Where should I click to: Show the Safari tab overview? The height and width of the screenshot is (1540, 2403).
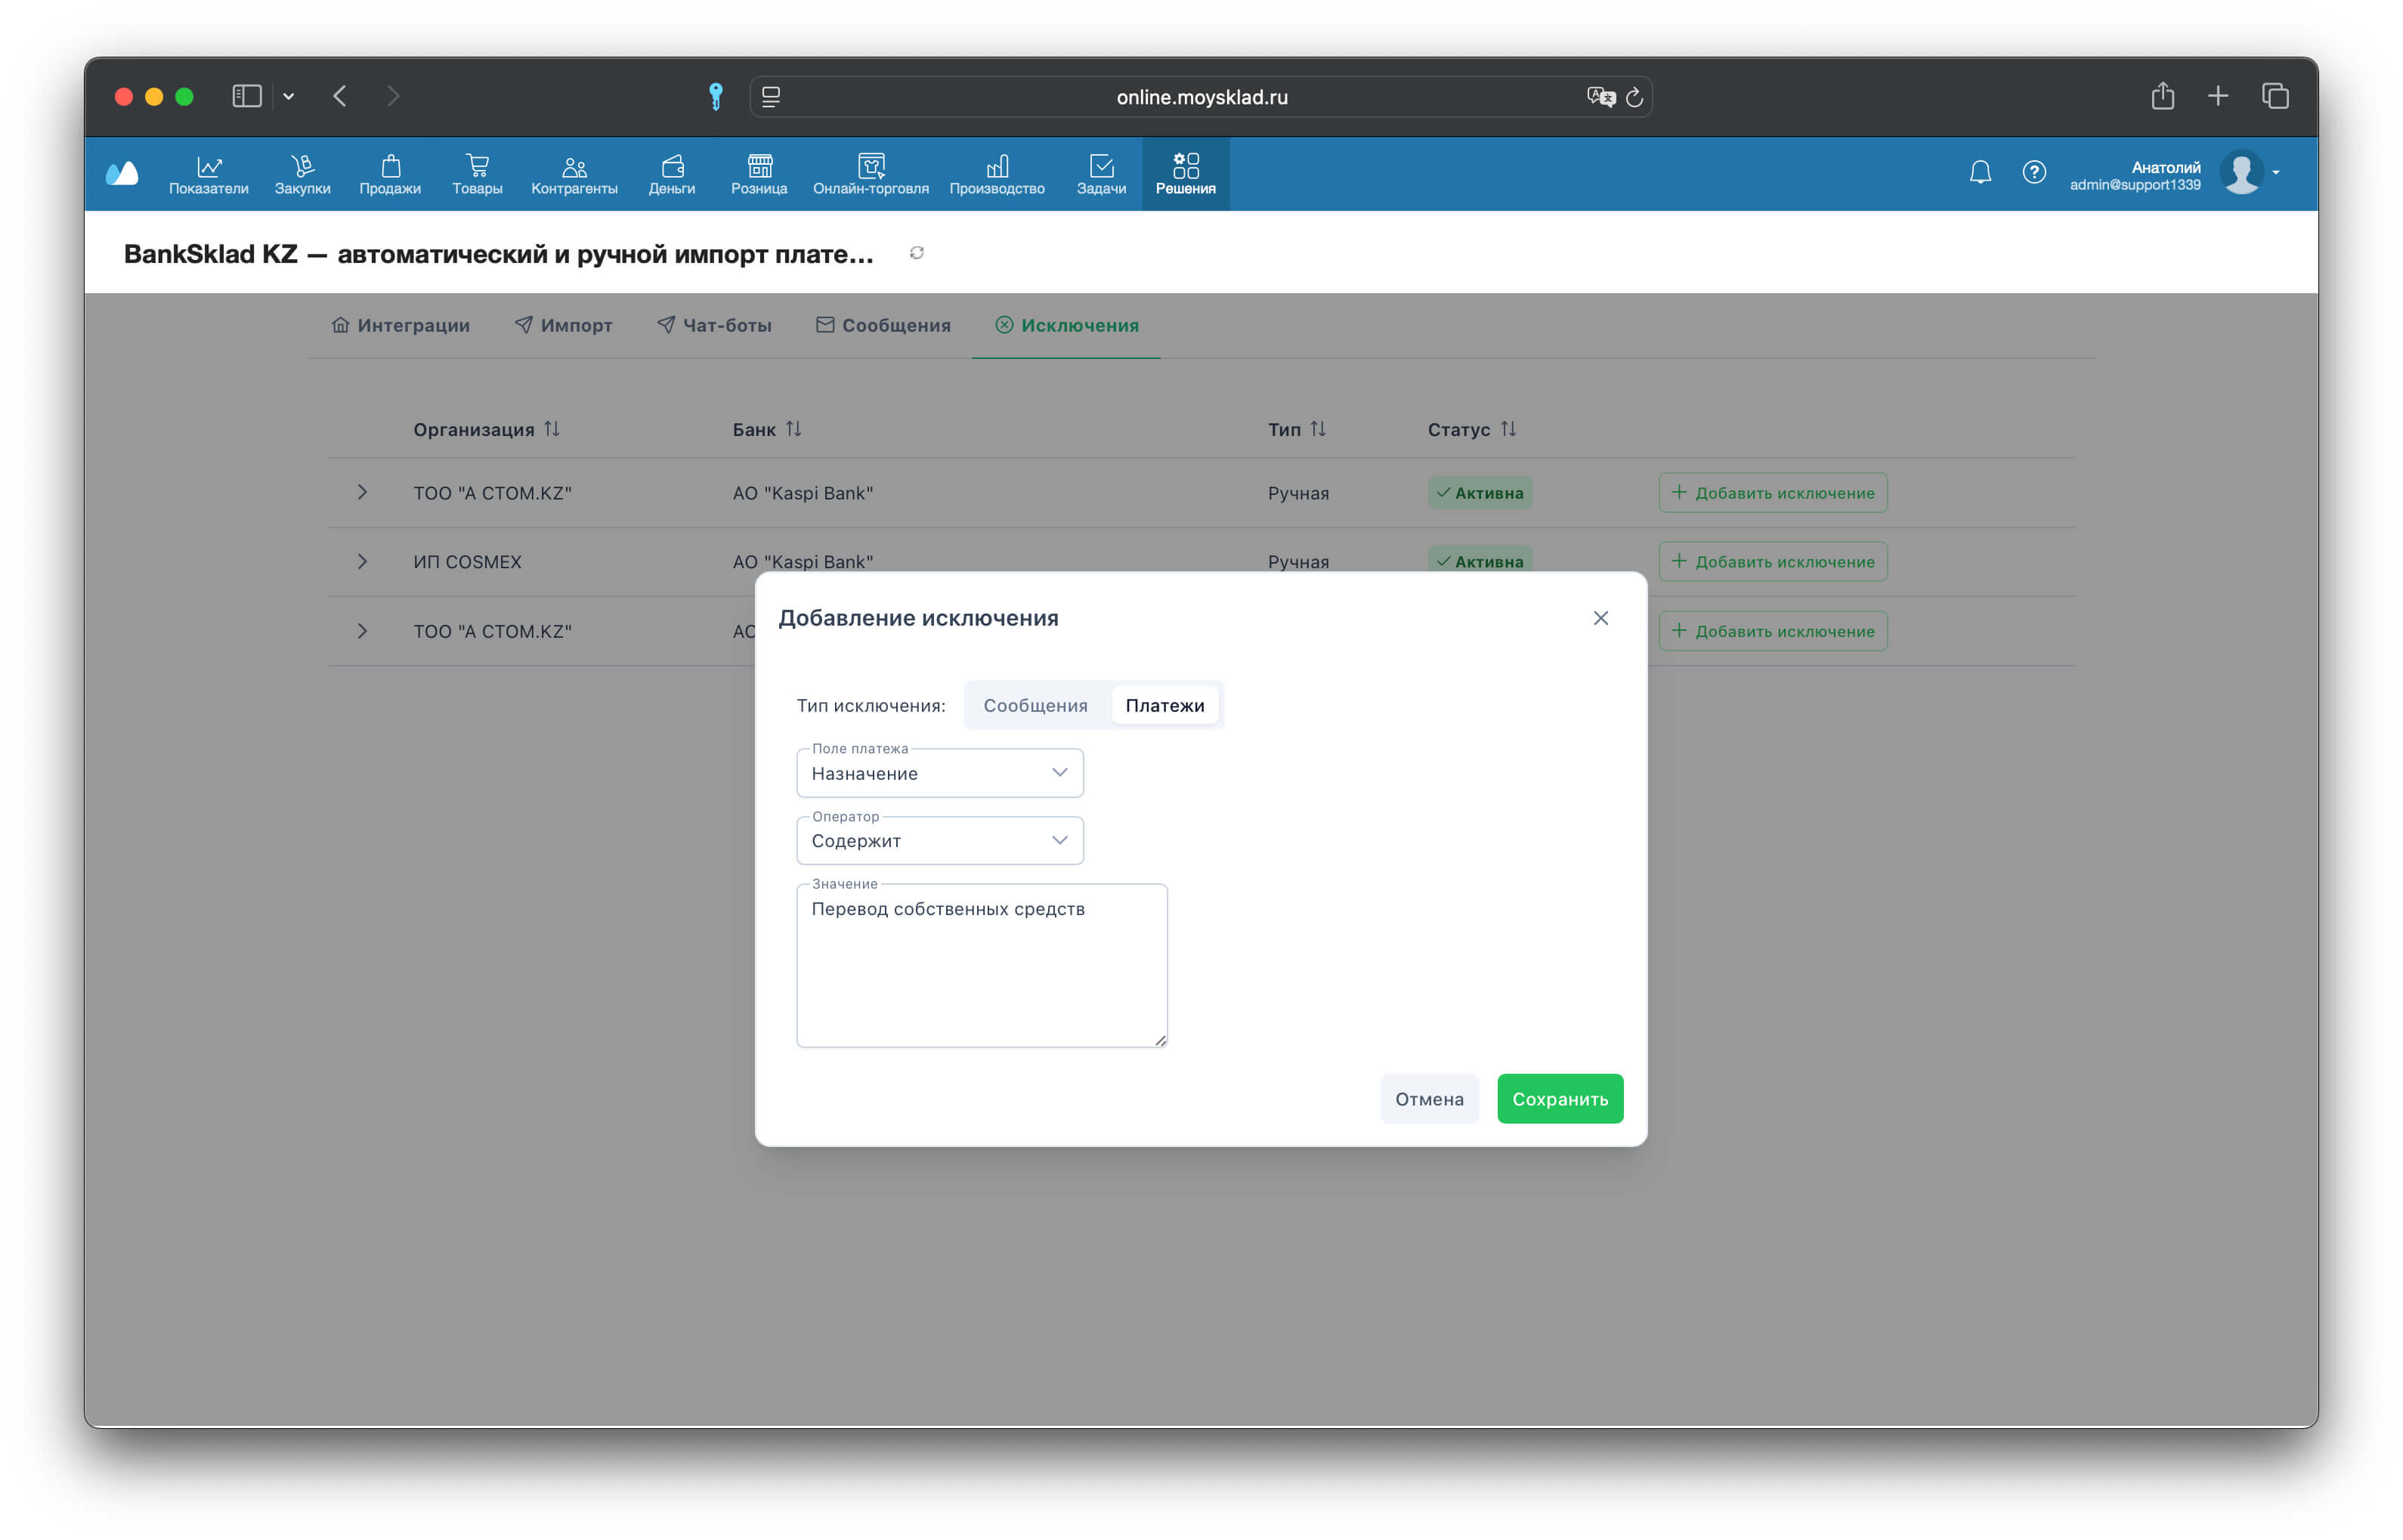click(x=2275, y=96)
